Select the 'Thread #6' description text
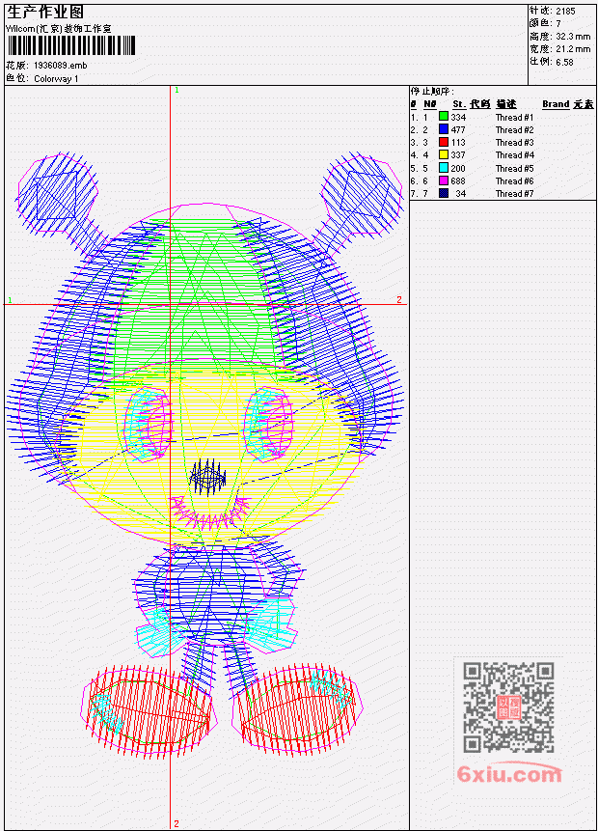This screenshot has height=831, width=598. tap(514, 181)
